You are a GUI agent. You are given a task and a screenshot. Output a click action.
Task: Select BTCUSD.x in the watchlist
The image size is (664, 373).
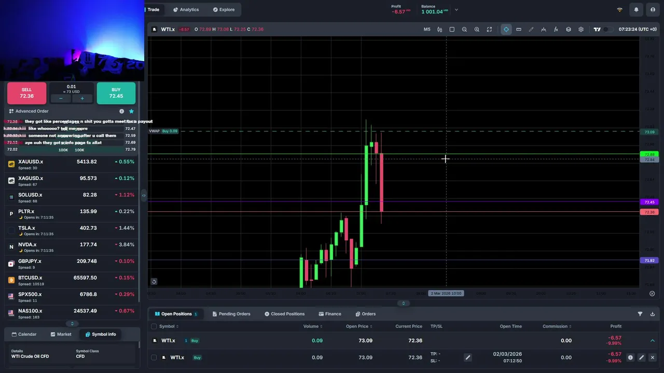pos(72,280)
